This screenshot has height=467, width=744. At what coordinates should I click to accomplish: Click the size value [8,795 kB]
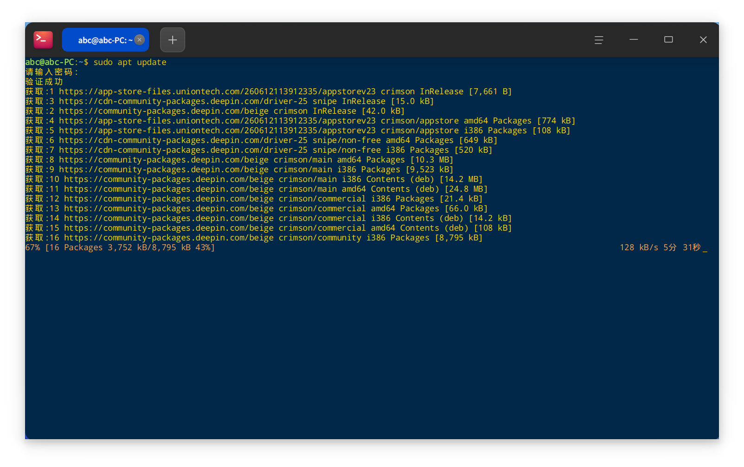[x=459, y=238]
